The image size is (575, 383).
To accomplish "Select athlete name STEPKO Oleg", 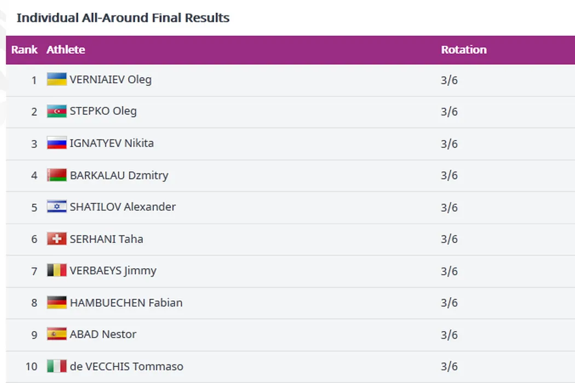I will coord(103,112).
